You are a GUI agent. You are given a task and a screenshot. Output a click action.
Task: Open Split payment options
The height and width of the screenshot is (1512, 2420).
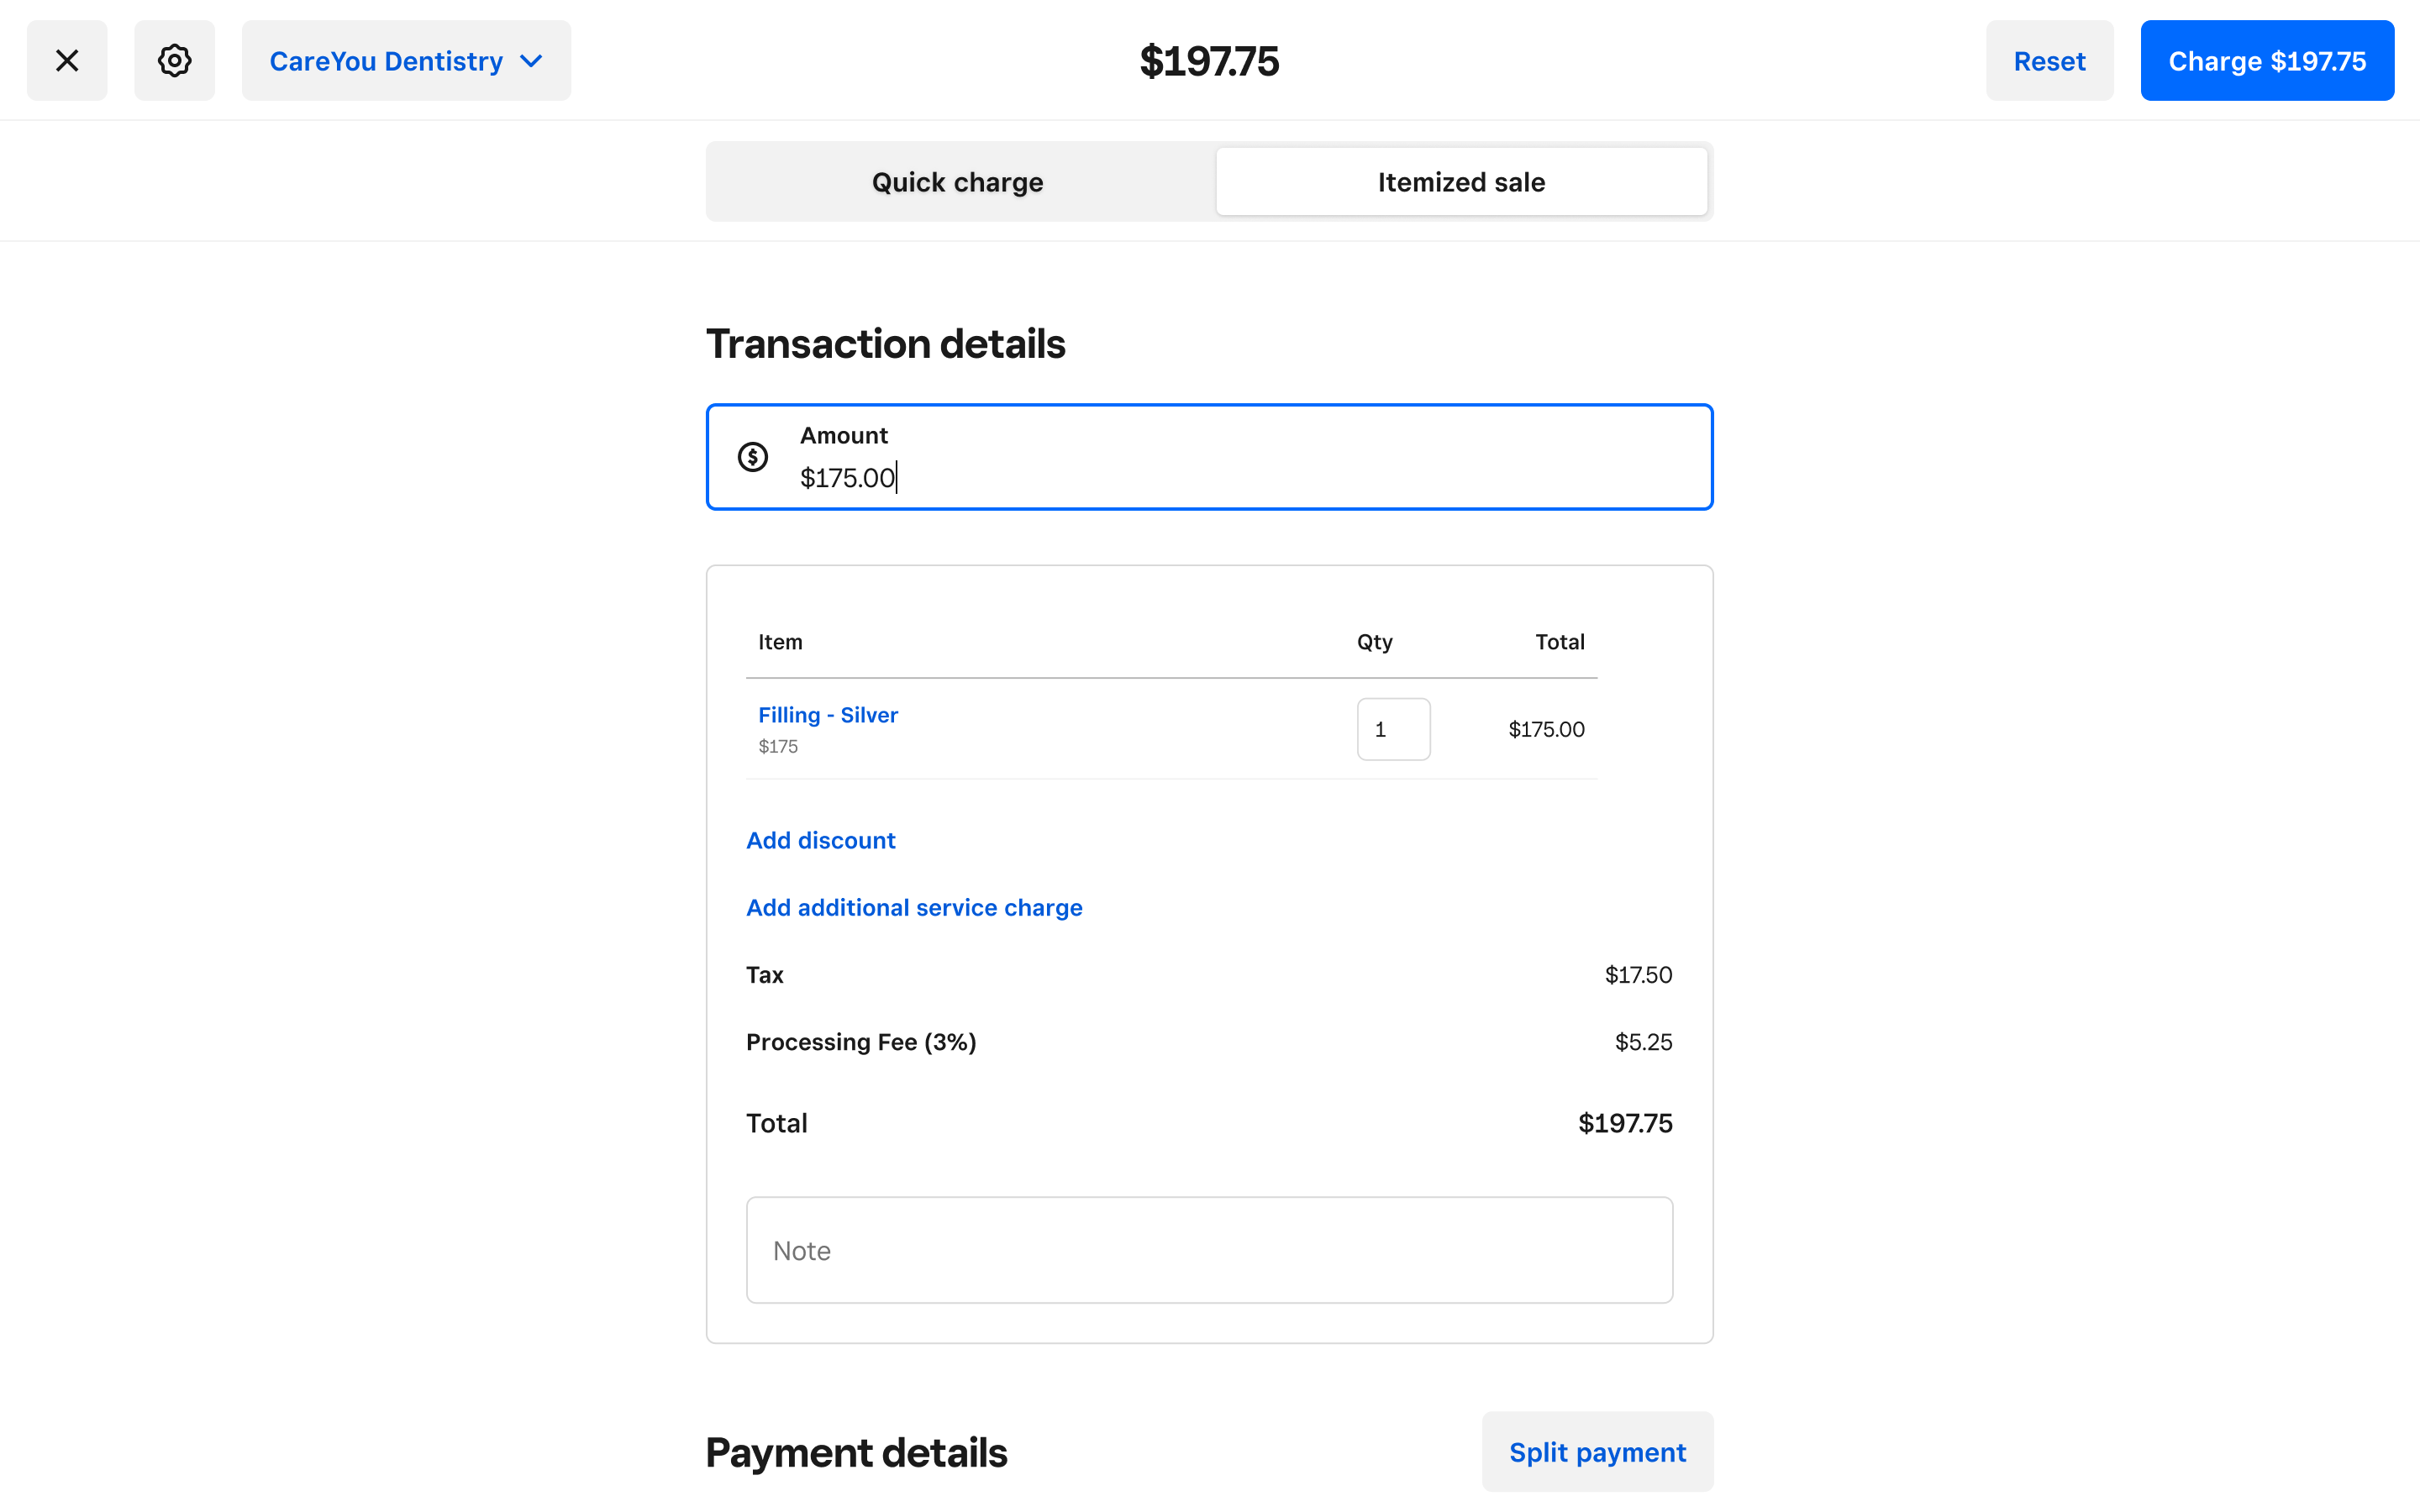[1596, 1451]
